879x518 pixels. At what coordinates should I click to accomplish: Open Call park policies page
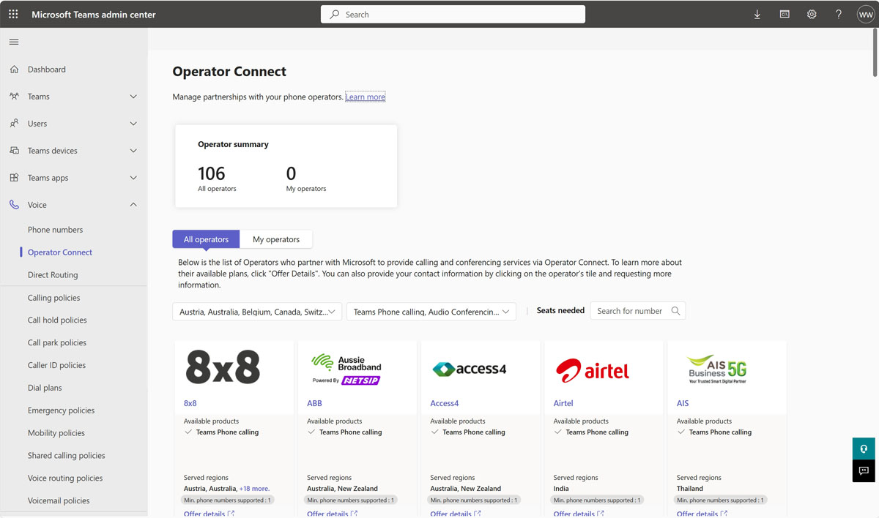tap(57, 343)
